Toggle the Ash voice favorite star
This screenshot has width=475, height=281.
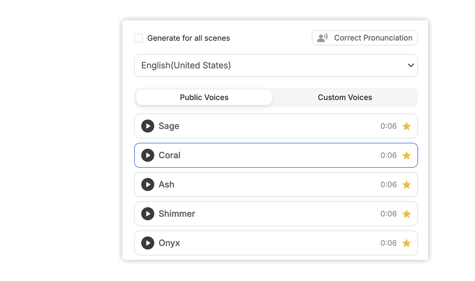407,184
